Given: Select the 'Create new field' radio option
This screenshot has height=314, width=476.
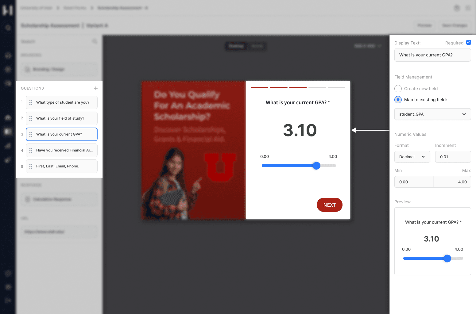Looking at the screenshot, I should coord(398,89).
